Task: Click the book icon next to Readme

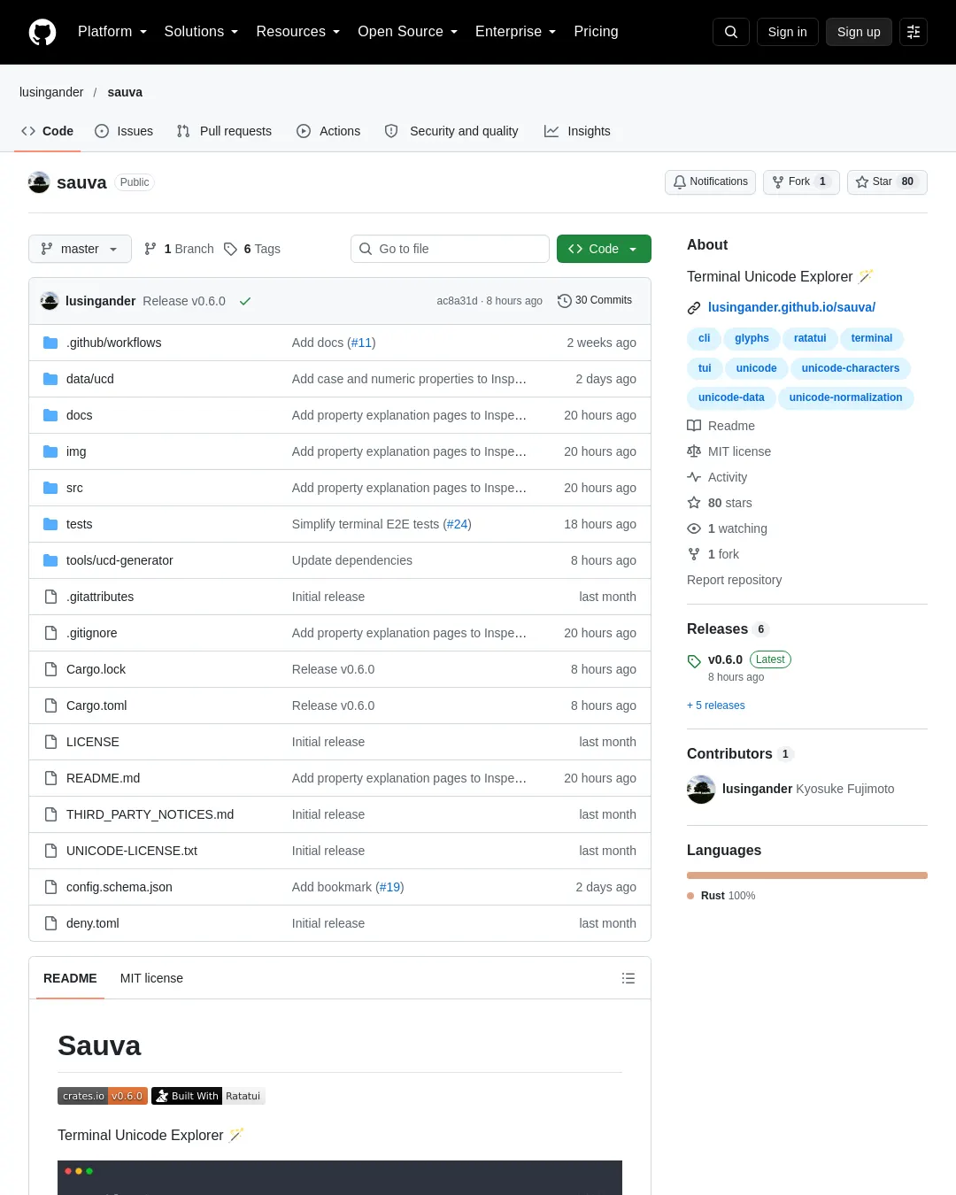Action: click(694, 426)
